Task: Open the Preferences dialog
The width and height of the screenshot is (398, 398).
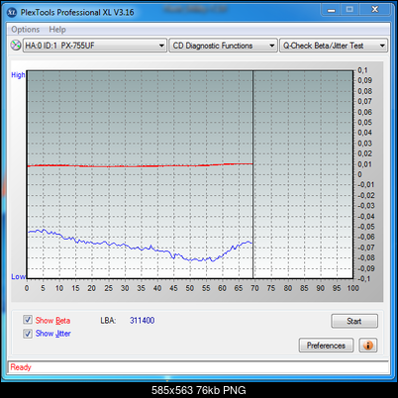Action: coord(326,346)
